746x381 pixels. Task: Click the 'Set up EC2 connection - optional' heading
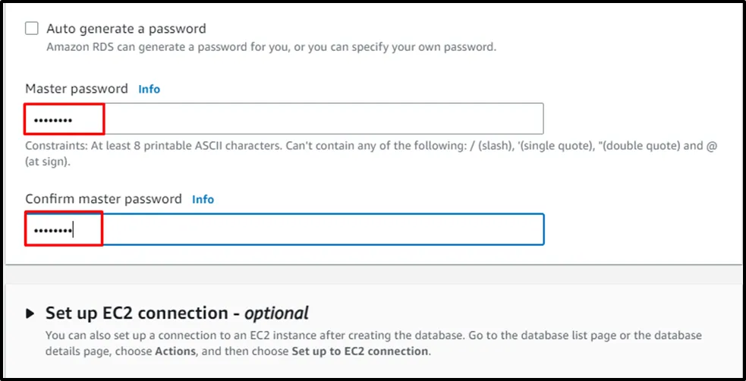pos(177,313)
